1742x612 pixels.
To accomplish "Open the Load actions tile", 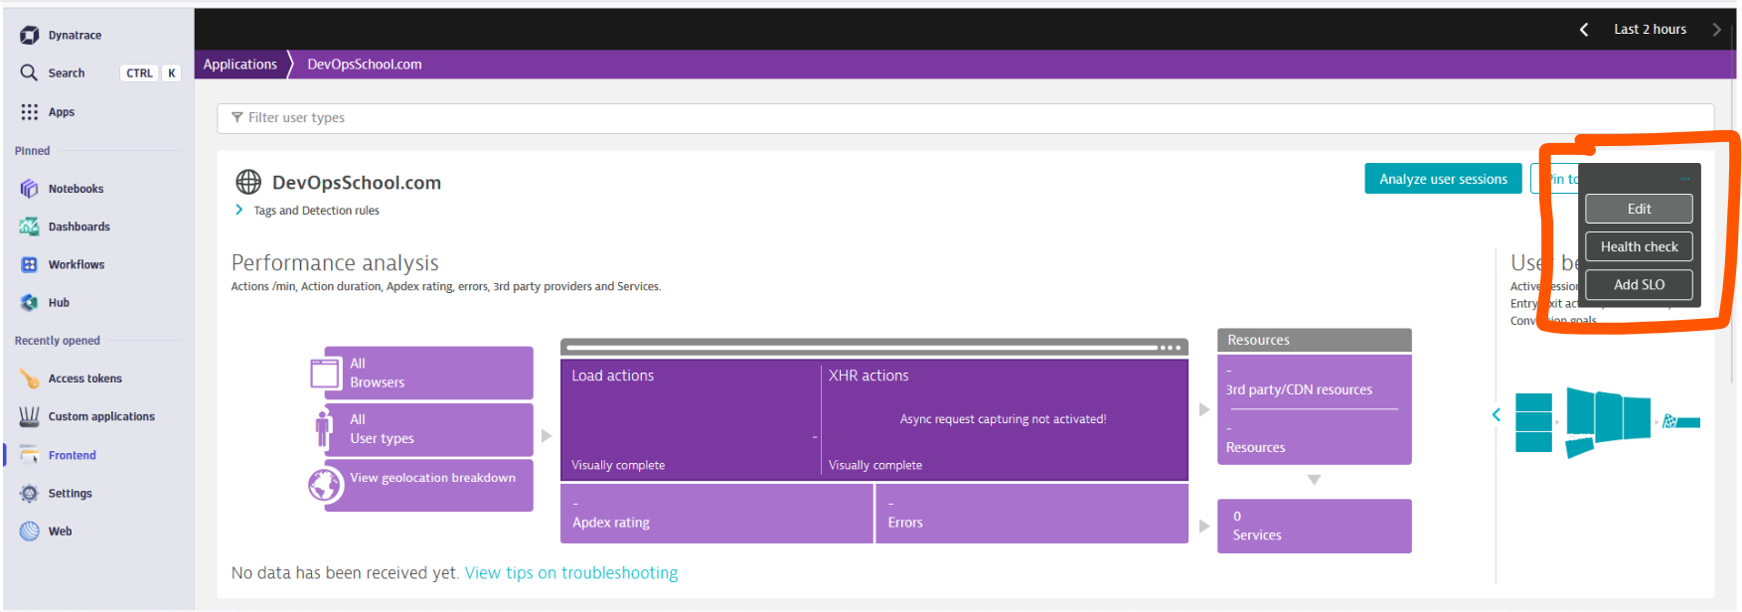I will 692,419.
